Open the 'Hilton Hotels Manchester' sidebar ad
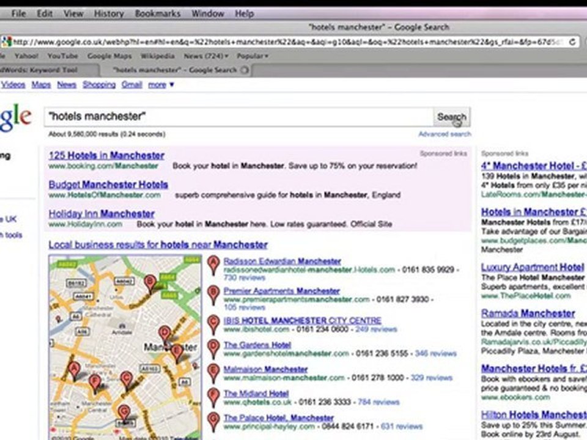This screenshot has height=440, width=587. tap(534, 415)
